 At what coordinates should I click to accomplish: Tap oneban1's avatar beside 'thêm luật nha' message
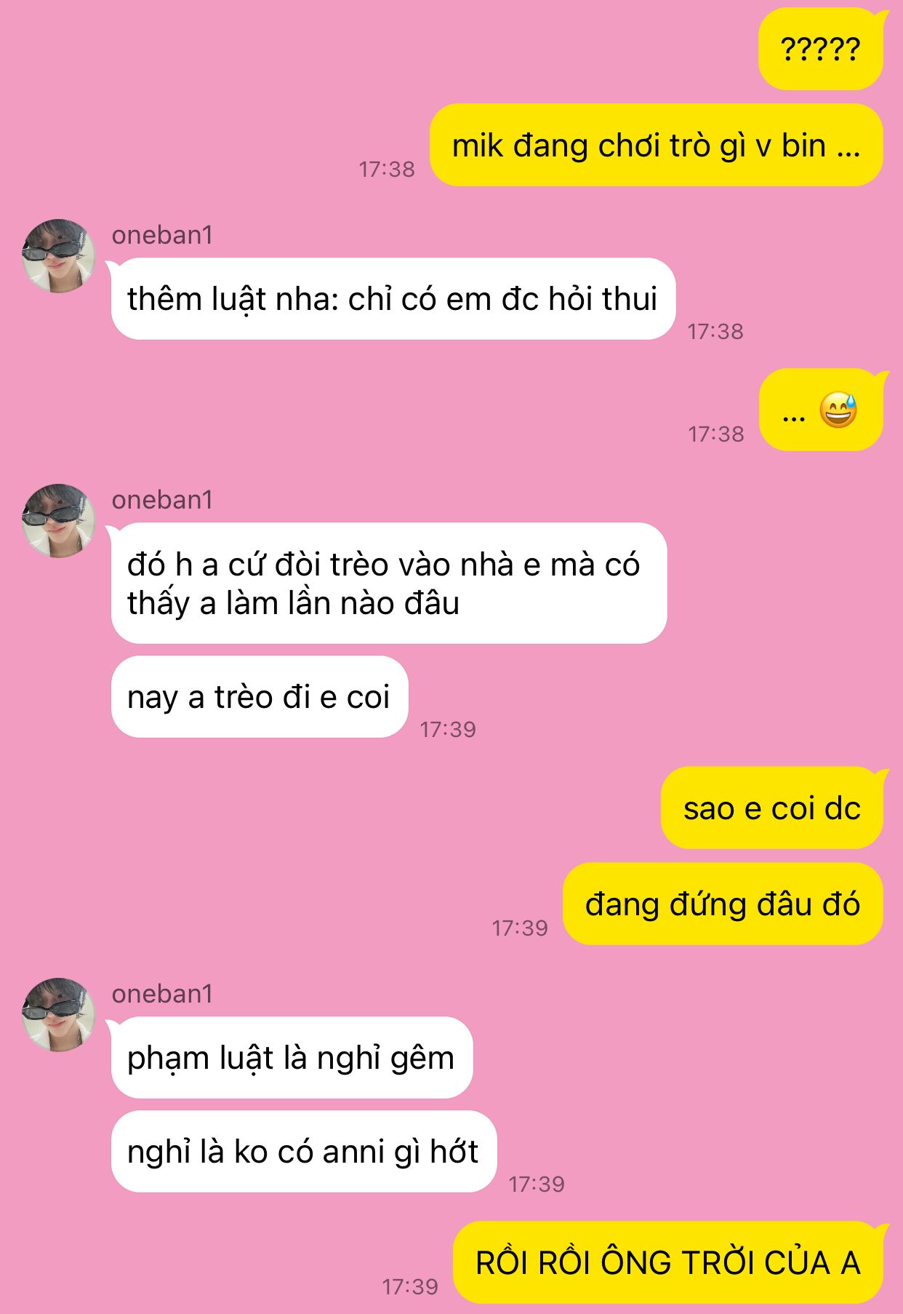[x=58, y=256]
